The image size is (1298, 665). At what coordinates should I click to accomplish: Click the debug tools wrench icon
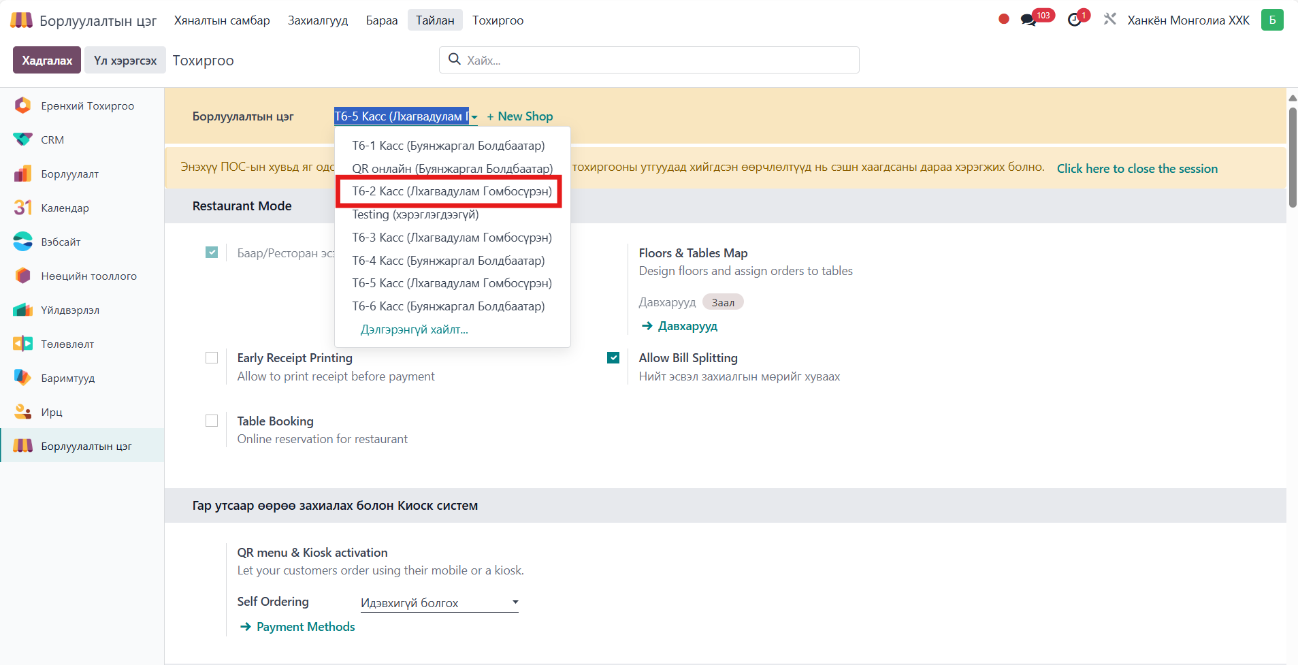pos(1110,19)
